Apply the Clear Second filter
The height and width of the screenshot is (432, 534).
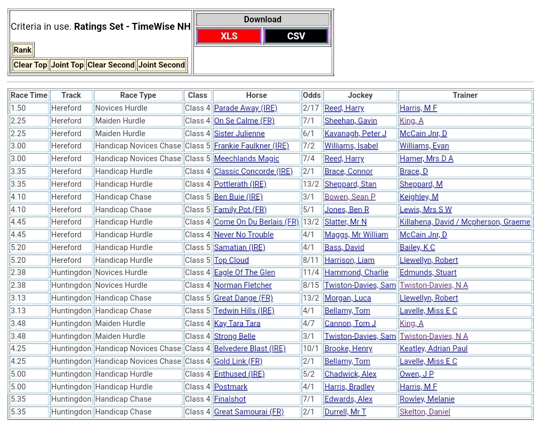[111, 65]
